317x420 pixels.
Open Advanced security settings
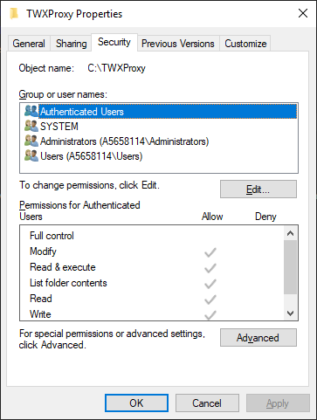(x=258, y=338)
